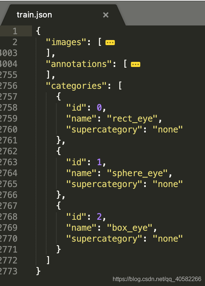Click line number 2 in gutter

tap(15, 42)
